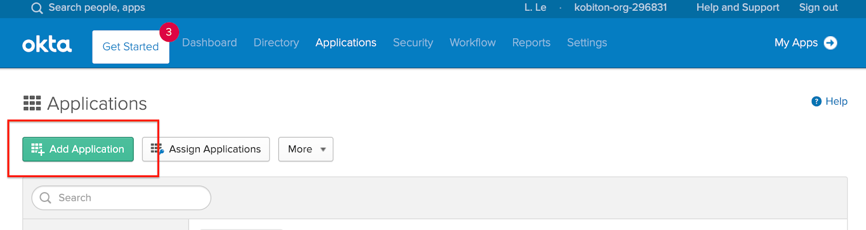Click the magnifier icon in applications search box
Image resolution: width=866 pixels, height=230 pixels.
click(x=45, y=198)
